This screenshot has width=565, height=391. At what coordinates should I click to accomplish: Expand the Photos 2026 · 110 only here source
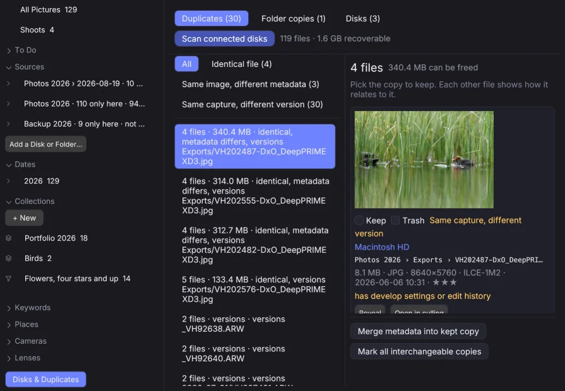click(x=9, y=103)
